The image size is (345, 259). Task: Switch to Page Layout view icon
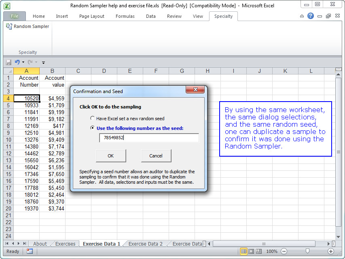coord(252,251)
